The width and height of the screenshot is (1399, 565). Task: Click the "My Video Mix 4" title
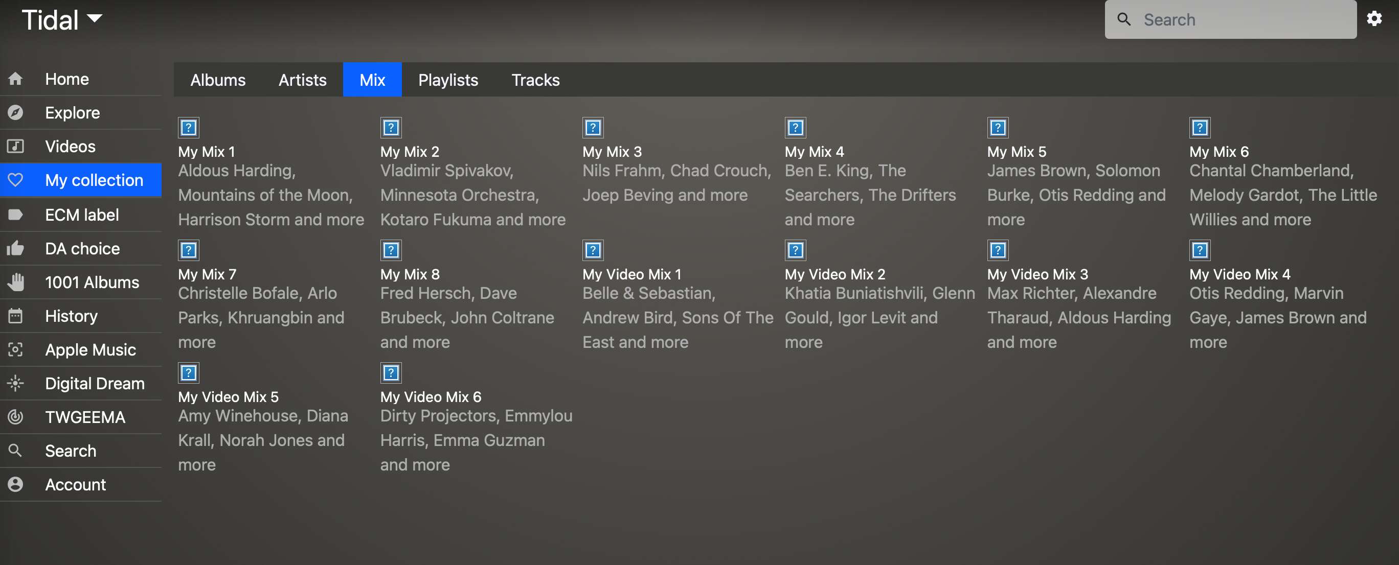pos(1240,274)
